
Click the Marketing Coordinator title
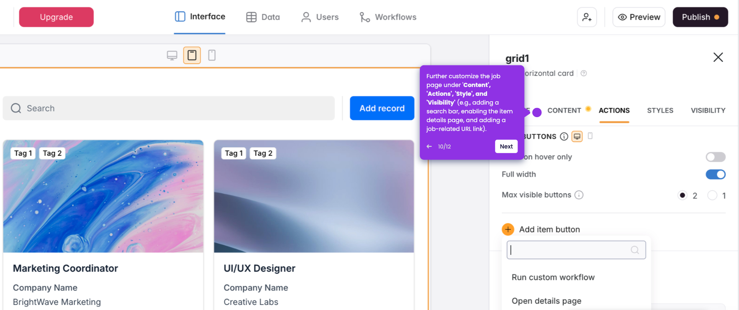(65, 269)
